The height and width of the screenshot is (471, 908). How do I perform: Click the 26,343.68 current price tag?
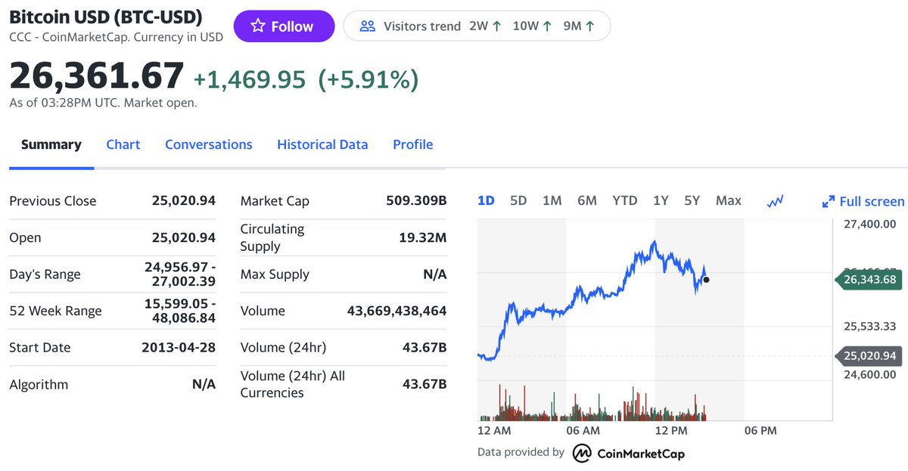pos(869,280)
